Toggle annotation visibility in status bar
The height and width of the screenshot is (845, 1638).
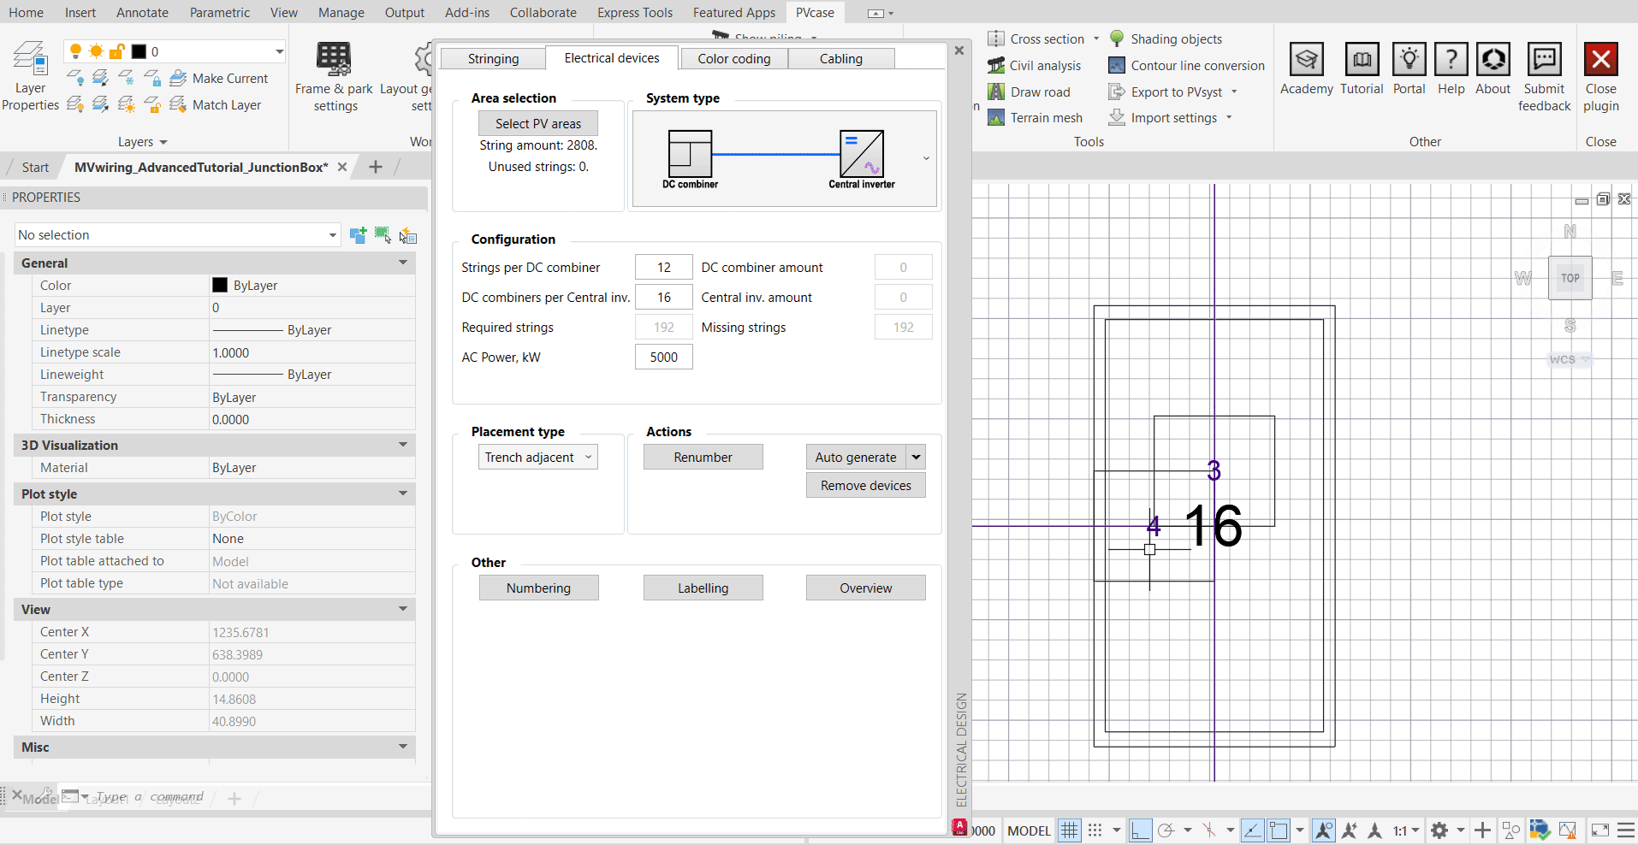click(x=1323, y=830)
